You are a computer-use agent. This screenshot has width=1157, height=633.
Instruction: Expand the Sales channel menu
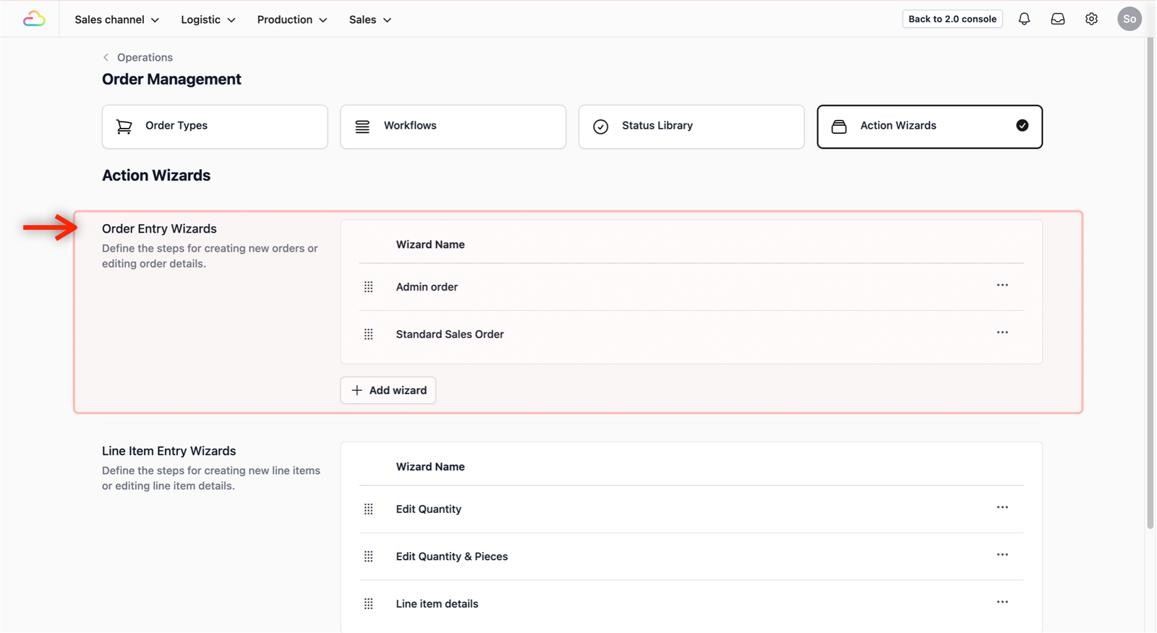[117, 20]
